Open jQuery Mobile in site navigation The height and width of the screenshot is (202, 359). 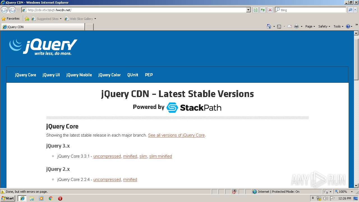(x=79, y=75)
